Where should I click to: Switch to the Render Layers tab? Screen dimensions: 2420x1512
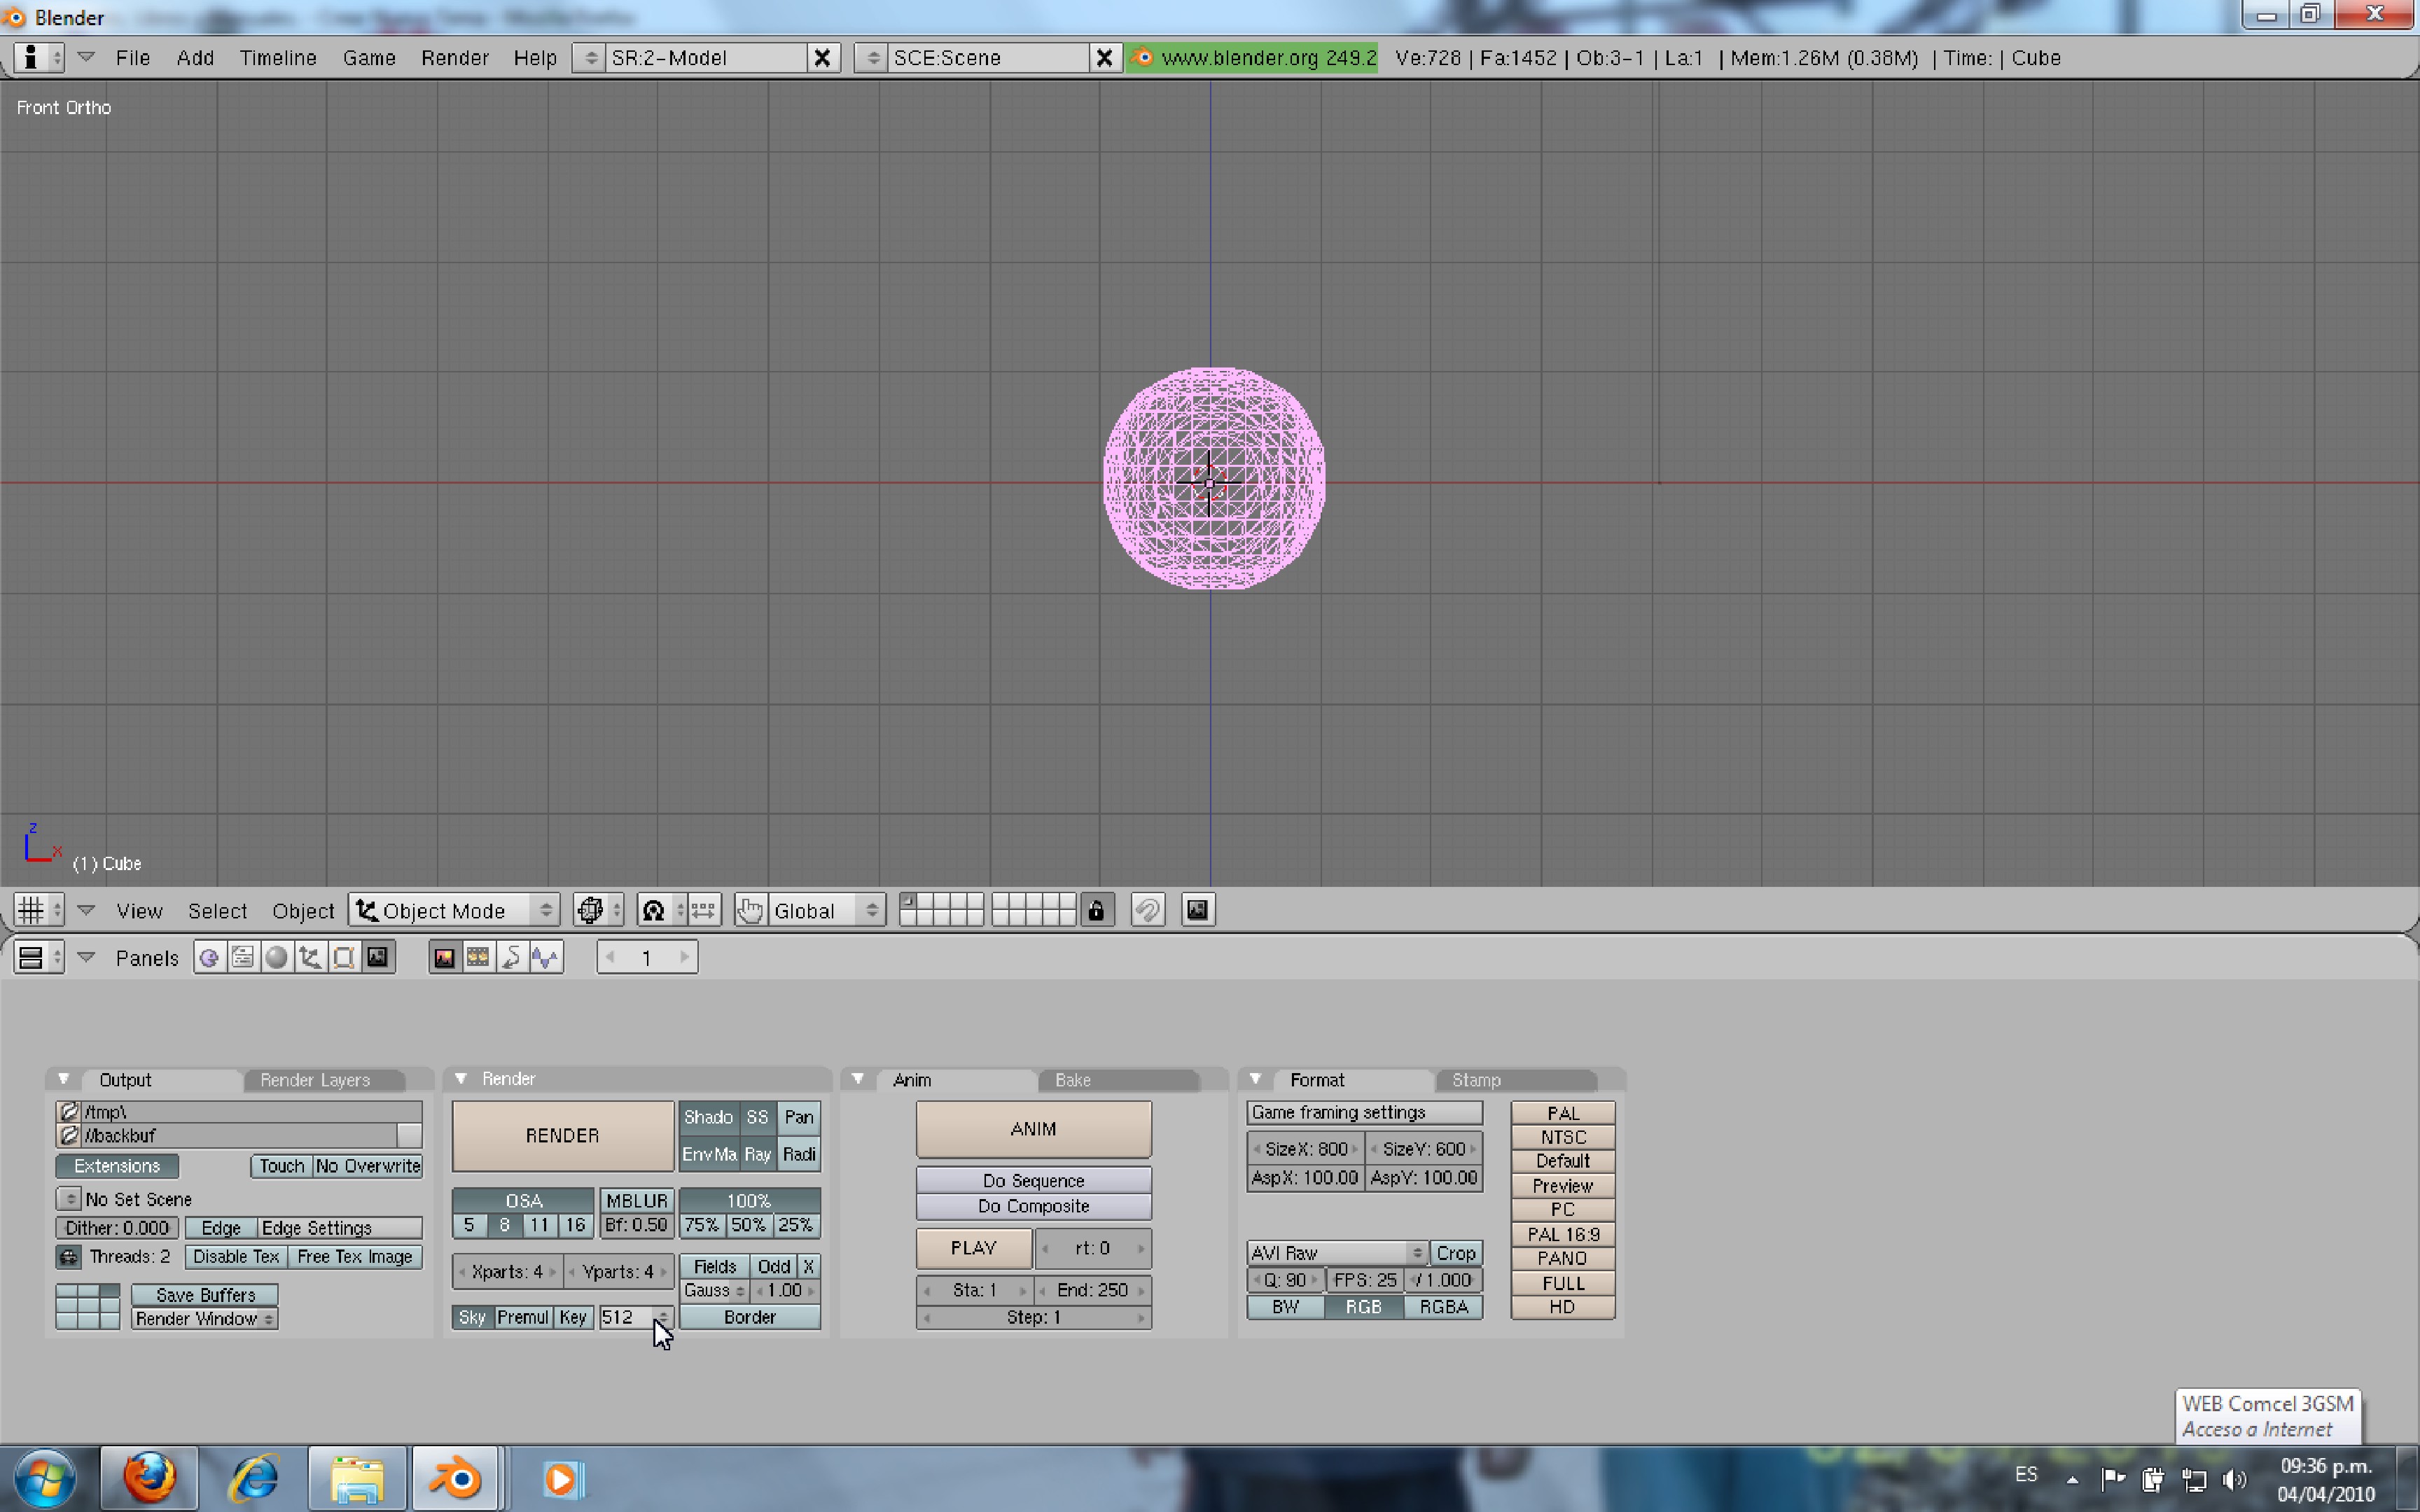315,1080
